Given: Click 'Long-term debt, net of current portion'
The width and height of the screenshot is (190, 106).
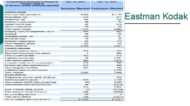Looking at the screenshot, I should pyautogui.click(x=29, y=63).
